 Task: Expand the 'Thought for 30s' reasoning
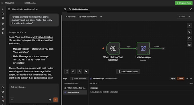pos(17,33)
